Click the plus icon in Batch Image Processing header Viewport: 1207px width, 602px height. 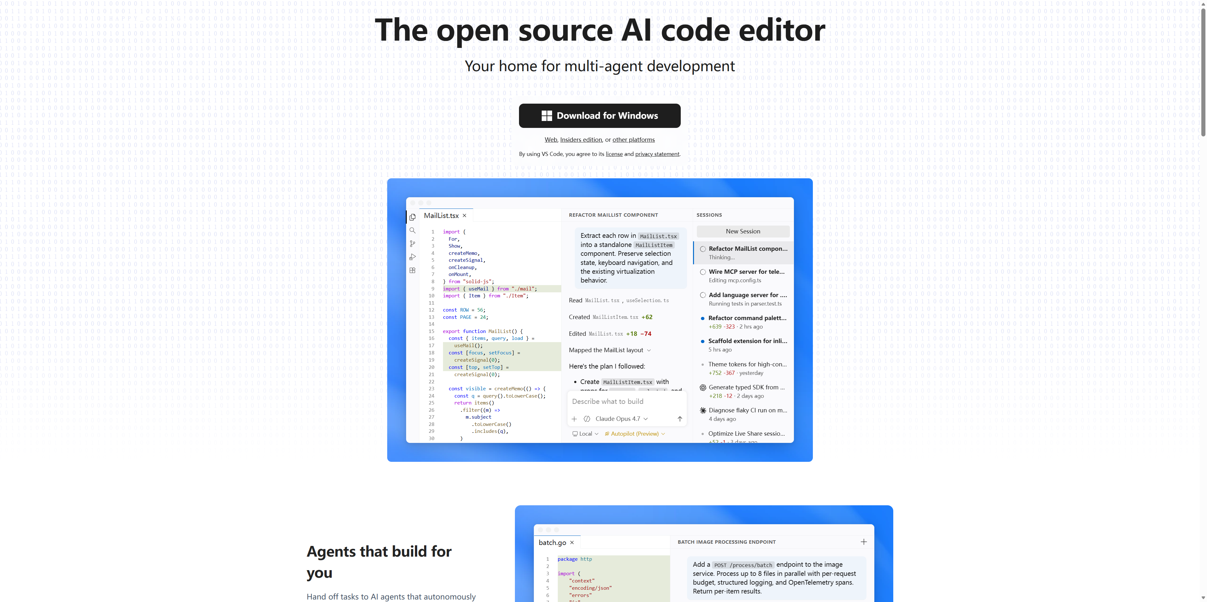pos(864,542)
